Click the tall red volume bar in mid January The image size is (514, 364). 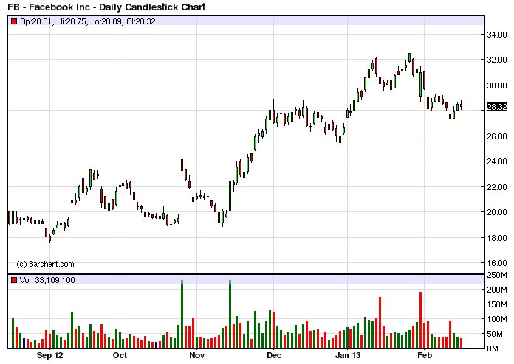380,323
